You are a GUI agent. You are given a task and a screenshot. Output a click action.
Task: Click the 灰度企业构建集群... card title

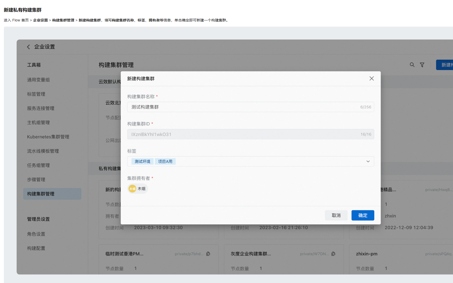pyautogui.click(x=251, y=254)
